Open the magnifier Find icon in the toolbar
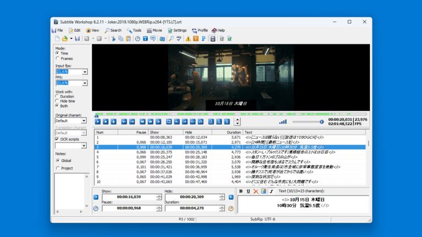The height and width of the screenshot is (237, 422). (x=171, y=39)
